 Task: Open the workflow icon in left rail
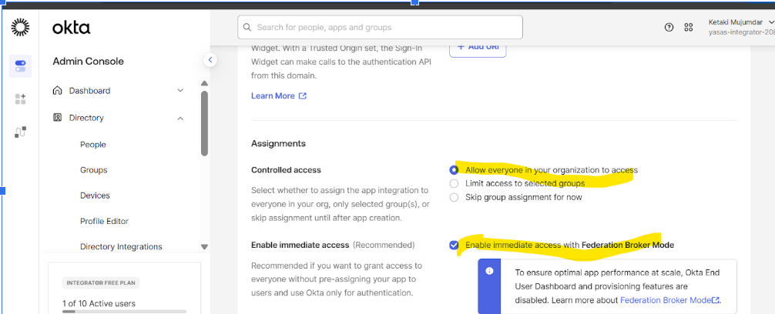[20, 132]
